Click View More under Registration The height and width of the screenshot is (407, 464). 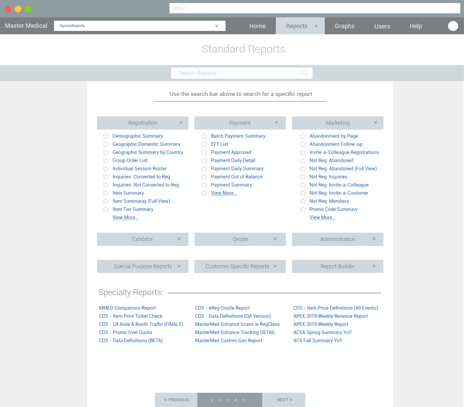[126, 217]
